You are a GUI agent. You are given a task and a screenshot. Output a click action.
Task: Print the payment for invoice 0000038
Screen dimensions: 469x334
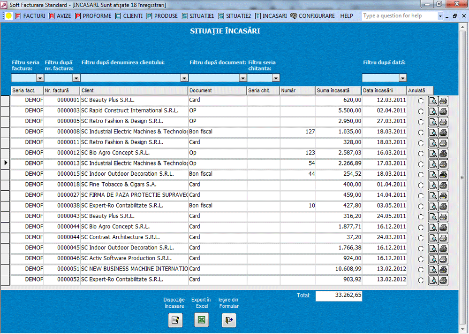click(x=443, y=206)
